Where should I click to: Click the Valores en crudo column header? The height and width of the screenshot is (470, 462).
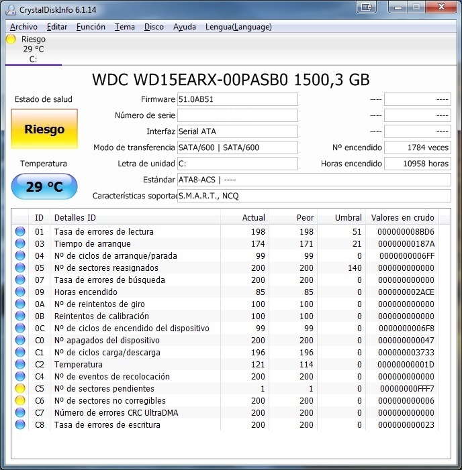click(x=402, y=218)
